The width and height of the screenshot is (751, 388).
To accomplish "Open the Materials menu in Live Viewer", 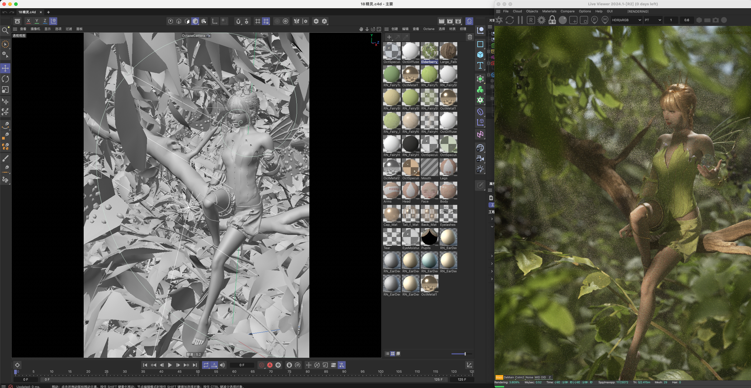I will (549, 11).
